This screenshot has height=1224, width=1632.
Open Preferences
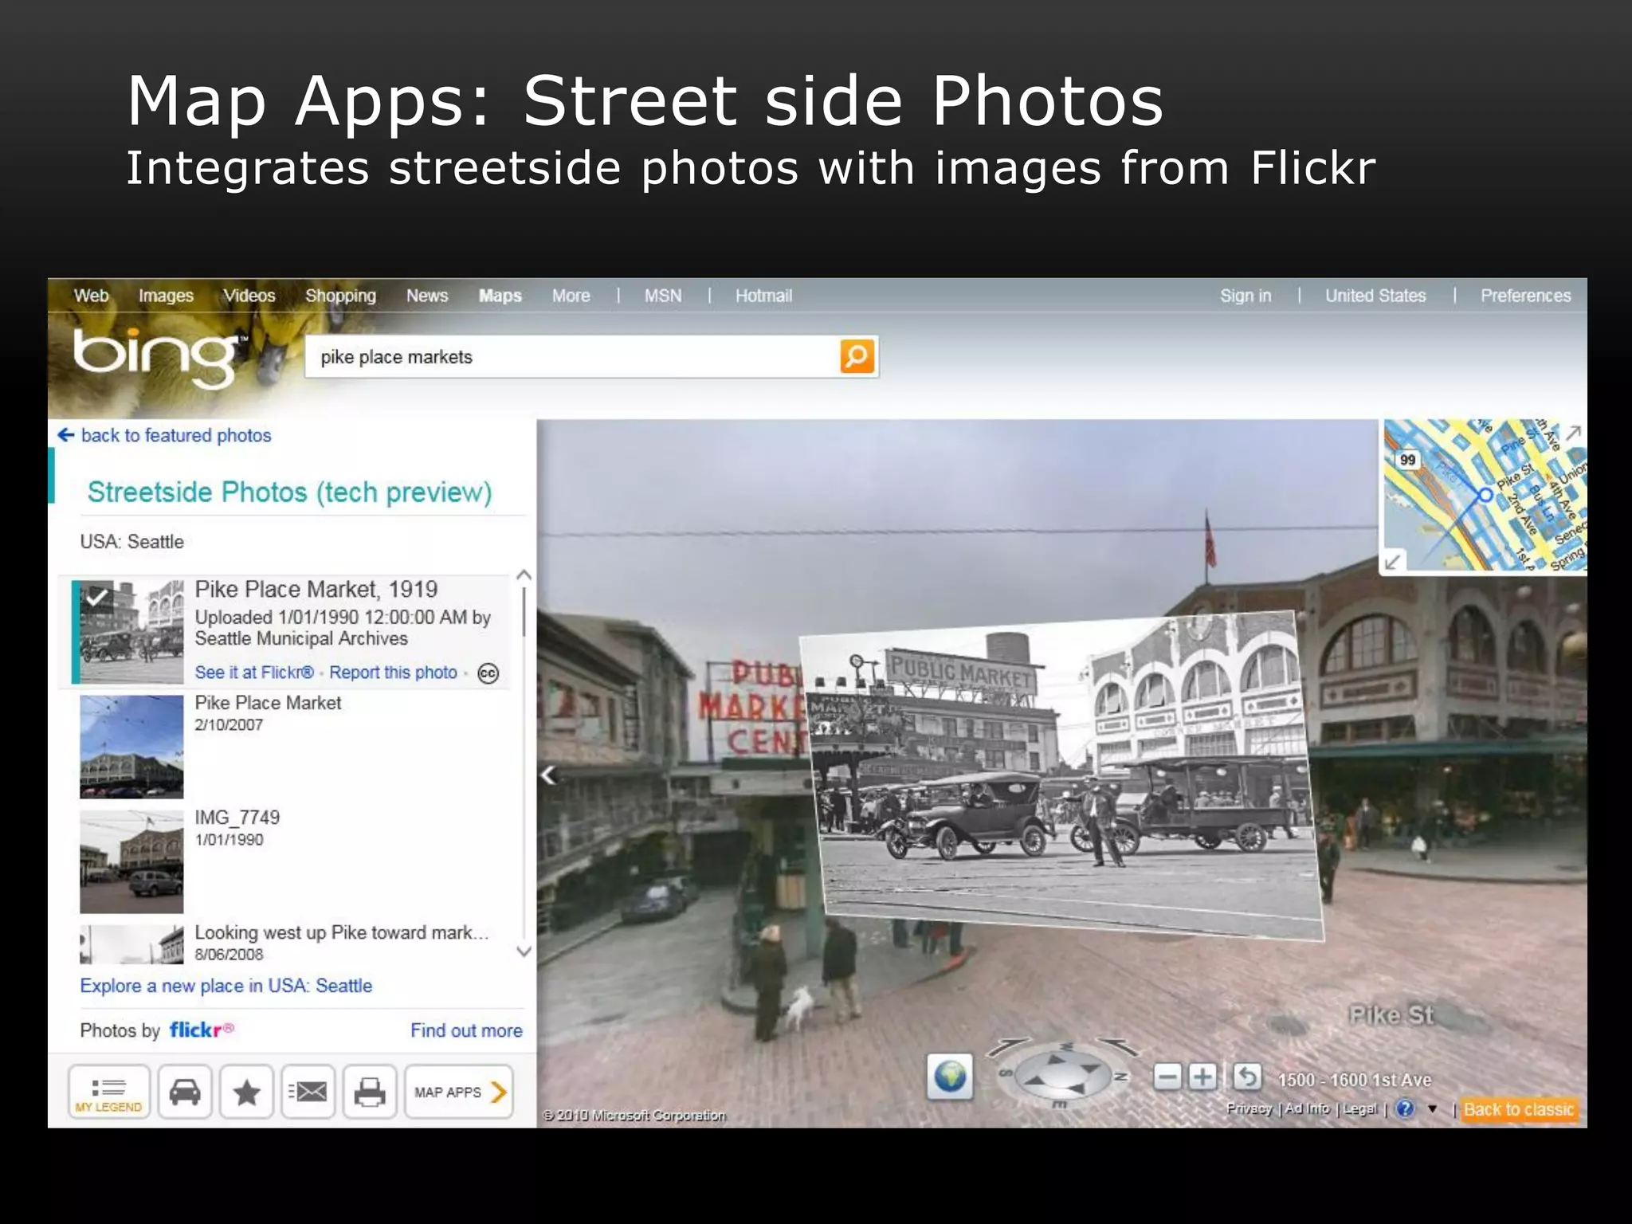[x=1525, y=296]
